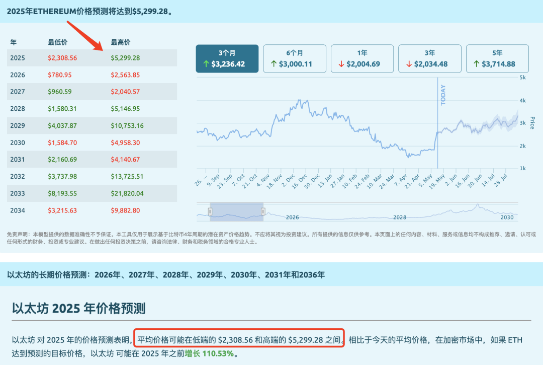543x365 pixels.
Task: Click 2027 low price $960.59
Action: point(60,92)
